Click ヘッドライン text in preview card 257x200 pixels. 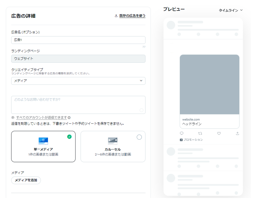[192, 124]
